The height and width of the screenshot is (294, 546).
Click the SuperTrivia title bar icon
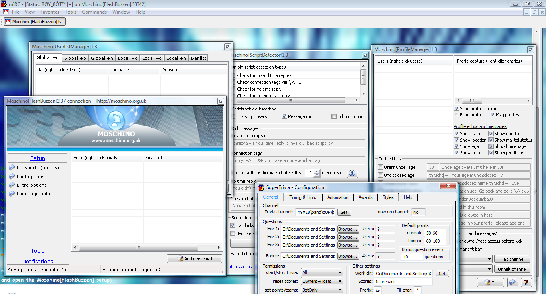pyautogui.click(x=261, y=187)
